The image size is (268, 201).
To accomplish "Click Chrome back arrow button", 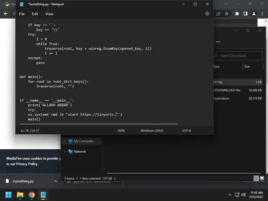I will point(6,14).
